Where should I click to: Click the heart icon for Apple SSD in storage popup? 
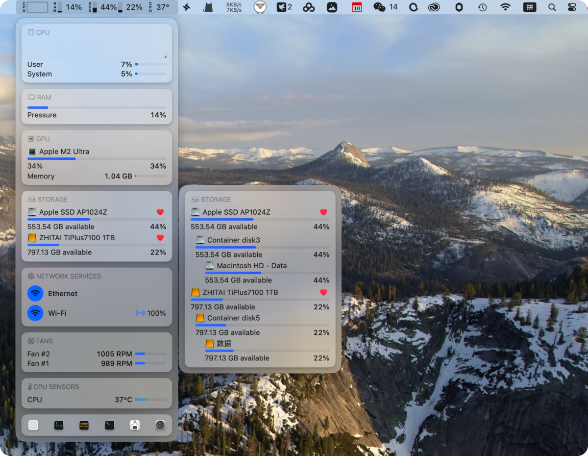coord(323,212)
